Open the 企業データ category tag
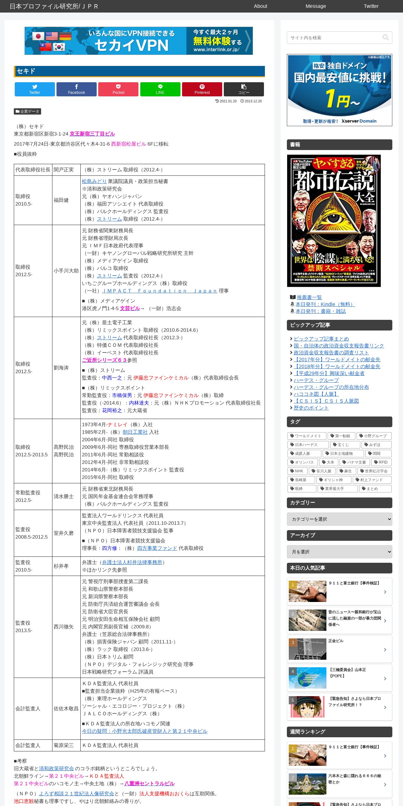The height and width of the screenshot is (806, 403). [x=28, y=111]
